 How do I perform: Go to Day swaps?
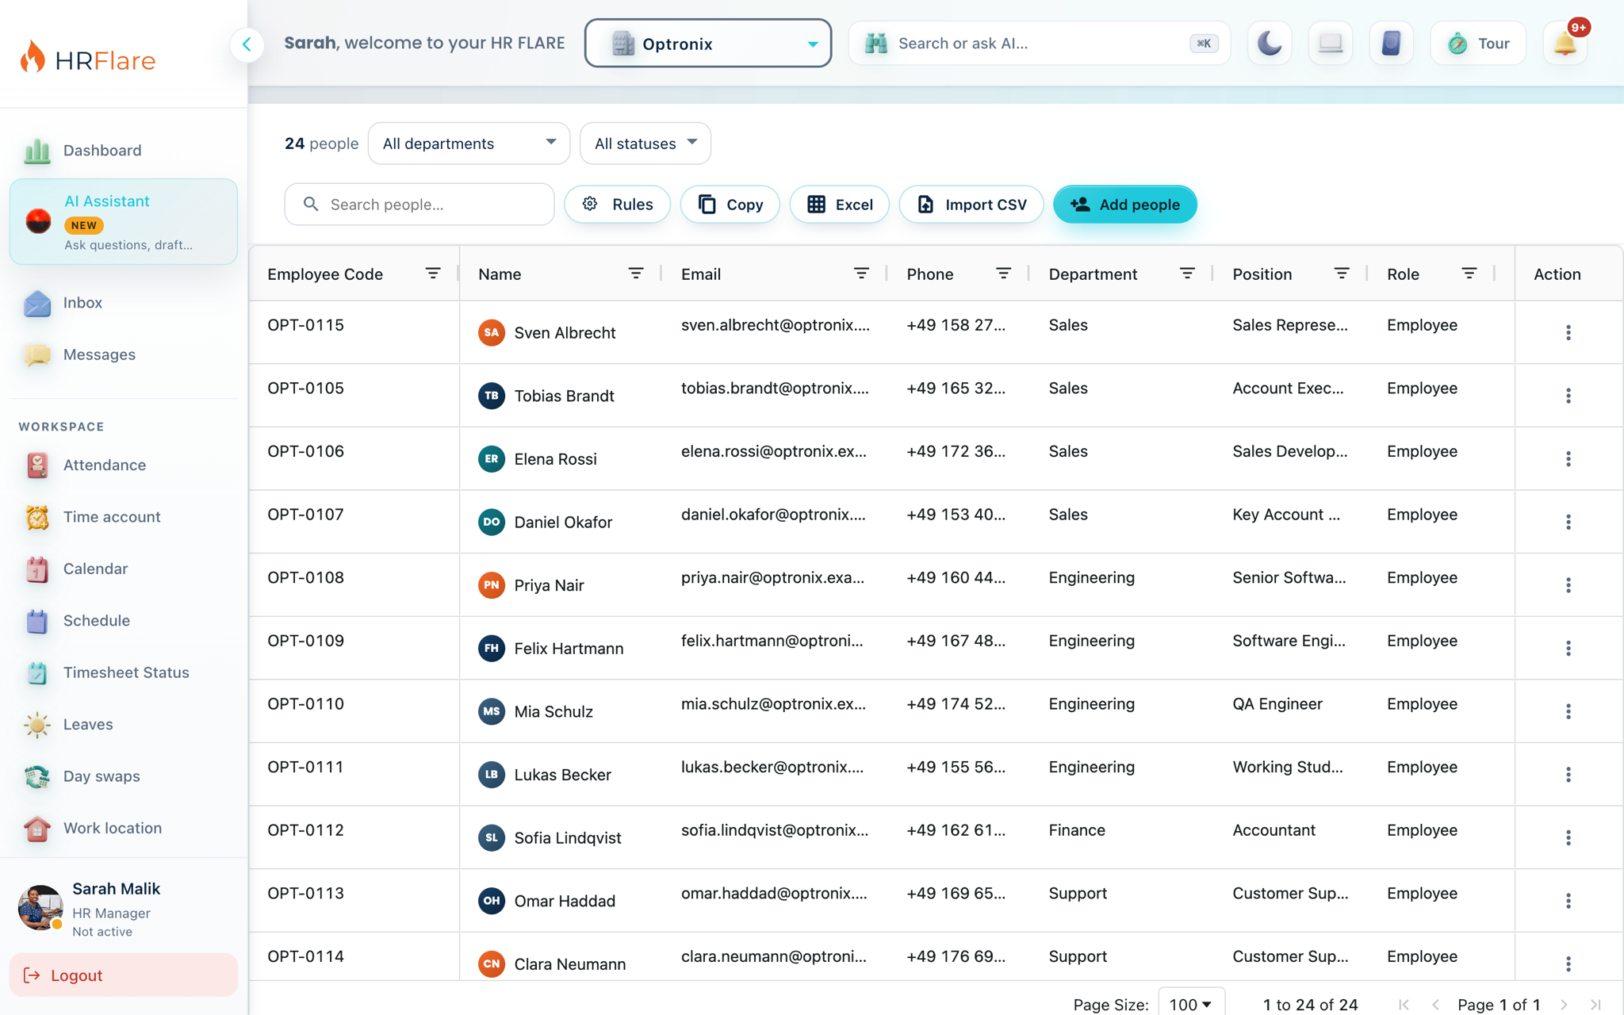[123, 776]
